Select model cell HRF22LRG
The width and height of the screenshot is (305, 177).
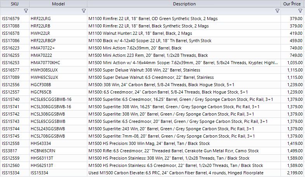(58, 19)
